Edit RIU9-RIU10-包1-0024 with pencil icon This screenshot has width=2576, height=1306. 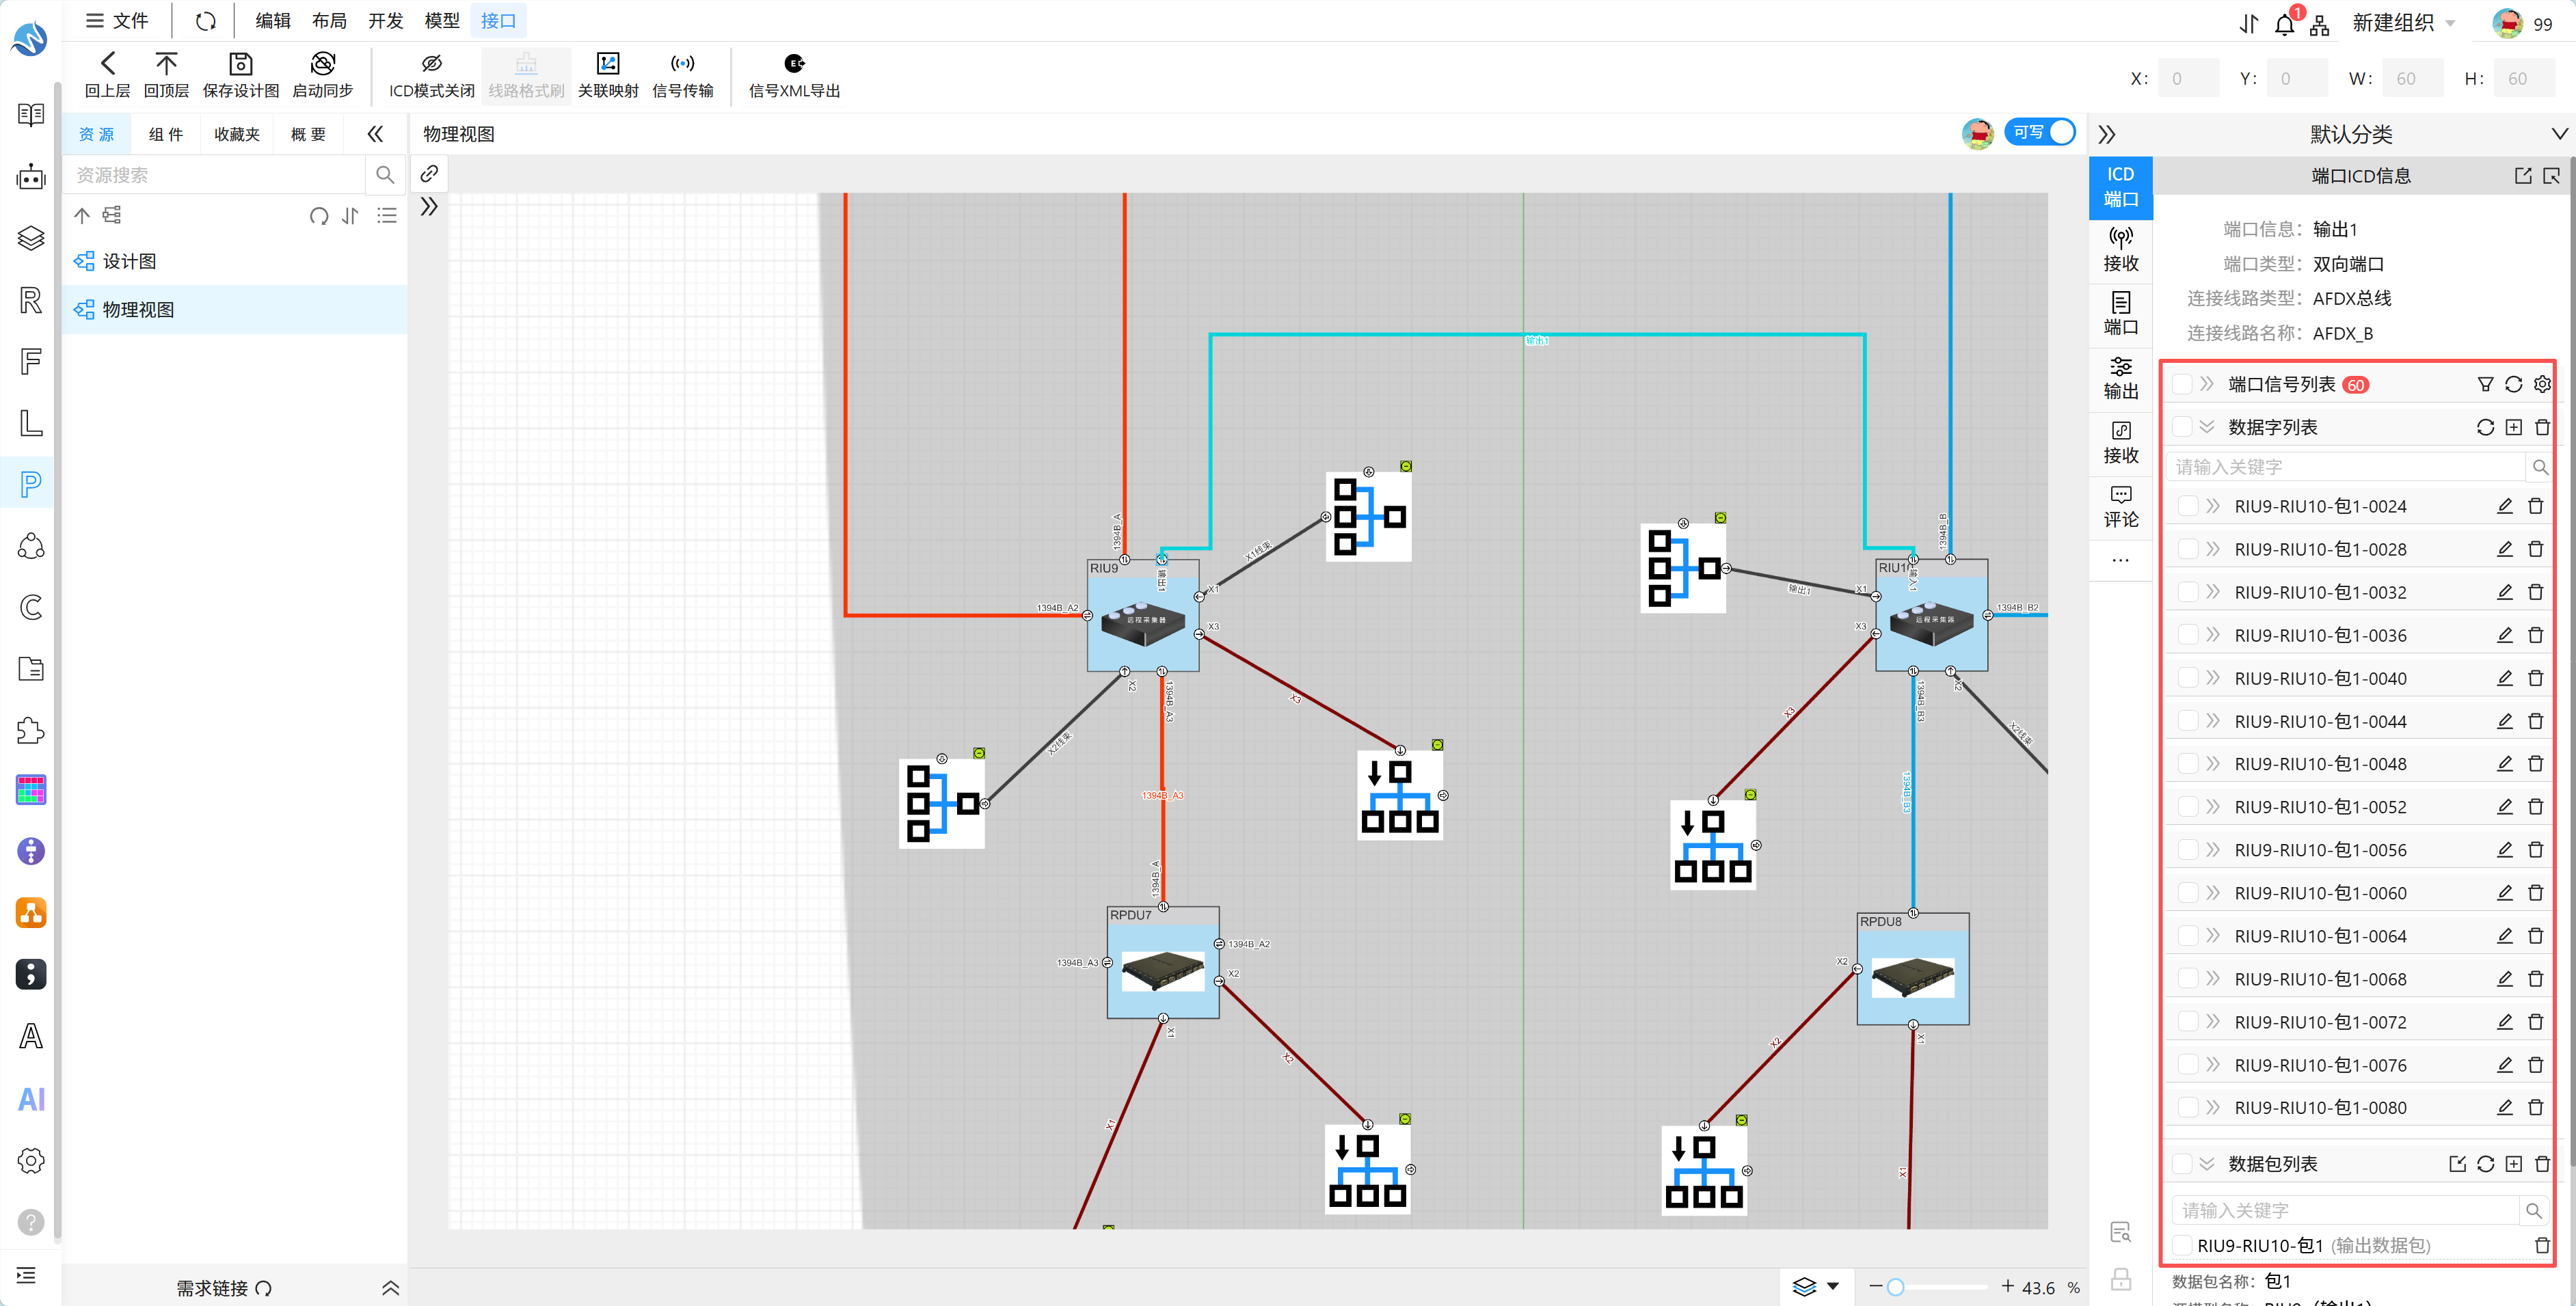click(2504, 507)
